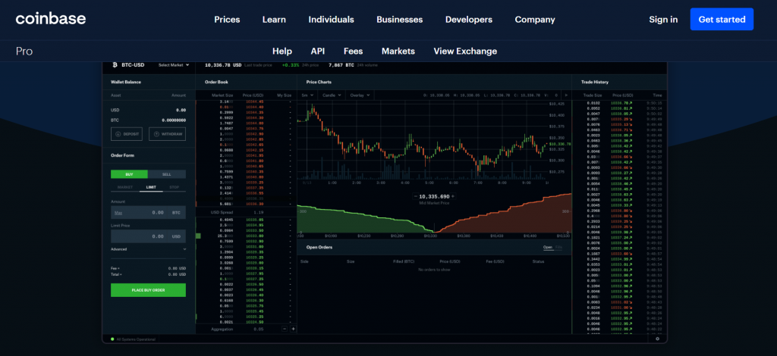Click the chart header right arrow
The height and width of the screenshot is (356, 777).
tap(566, 95)
